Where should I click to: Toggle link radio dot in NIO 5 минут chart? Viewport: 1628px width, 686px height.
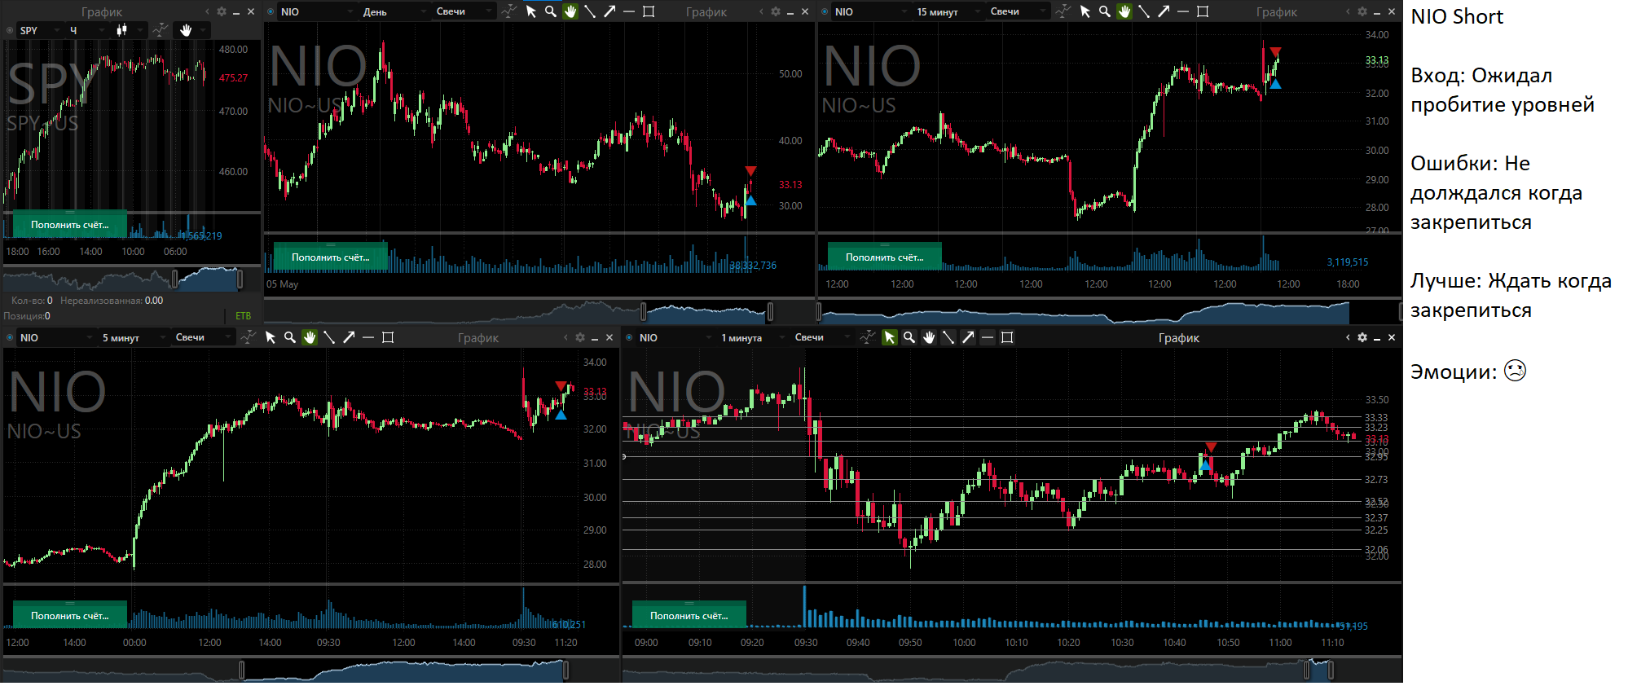click(x=10, y=337)
